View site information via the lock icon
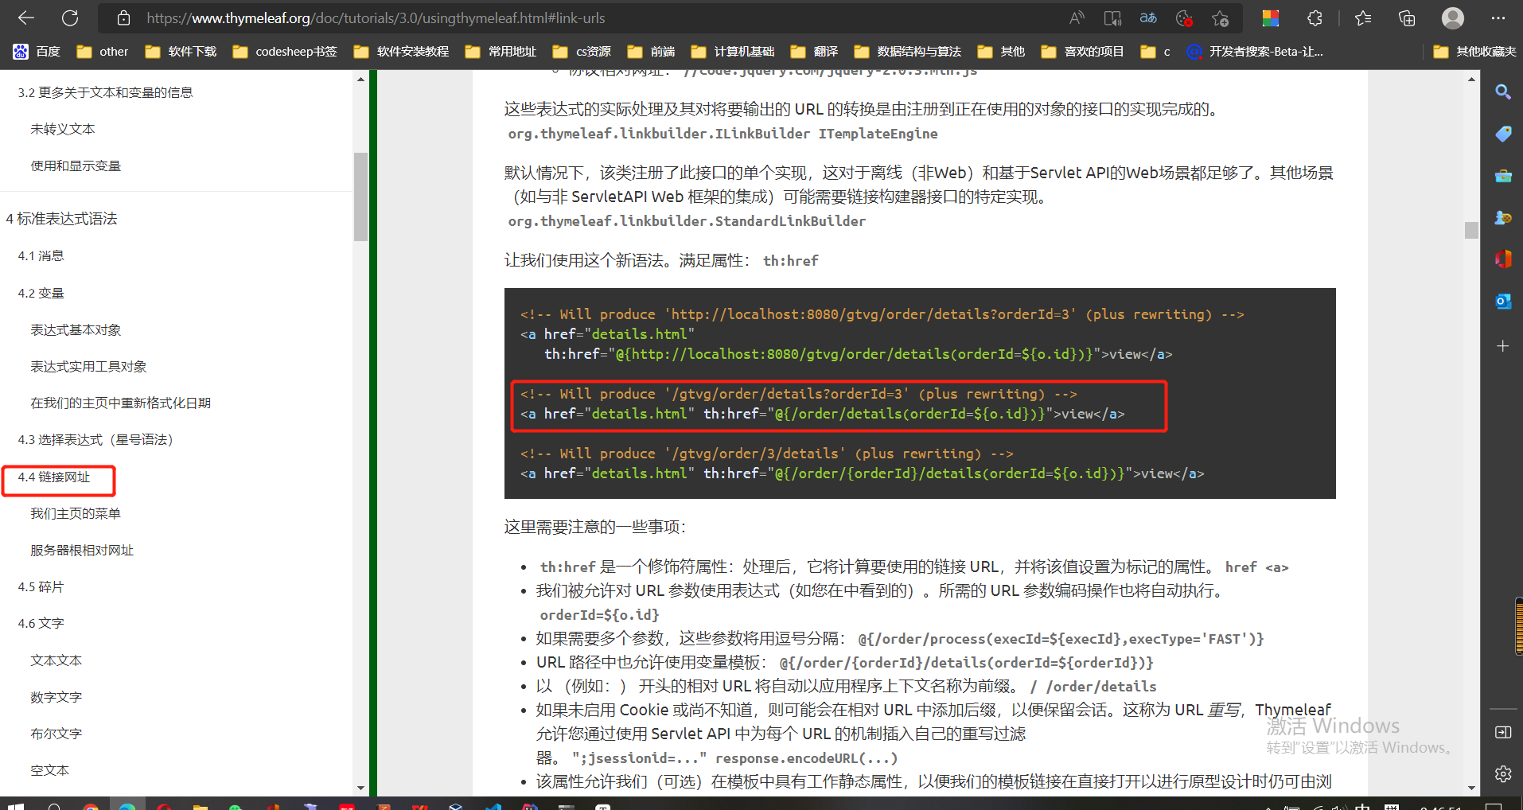Viewport: 1523px width, 810px height. pyautogui.click(x=123, y=18)
